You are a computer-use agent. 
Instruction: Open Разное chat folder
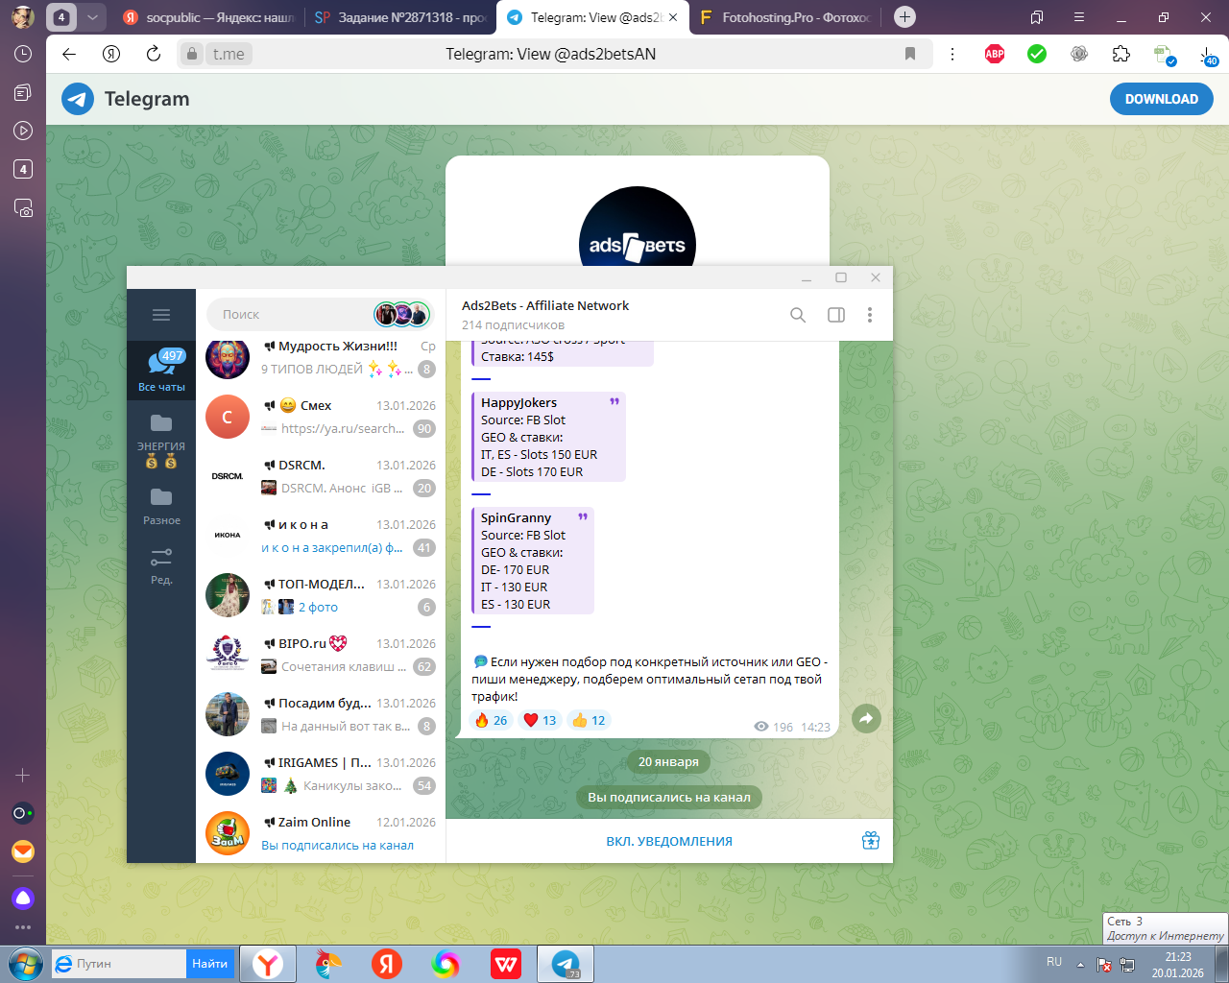[161, 506]
